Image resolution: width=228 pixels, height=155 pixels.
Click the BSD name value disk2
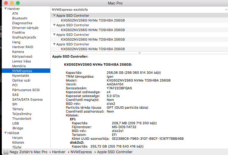point(111,104)
